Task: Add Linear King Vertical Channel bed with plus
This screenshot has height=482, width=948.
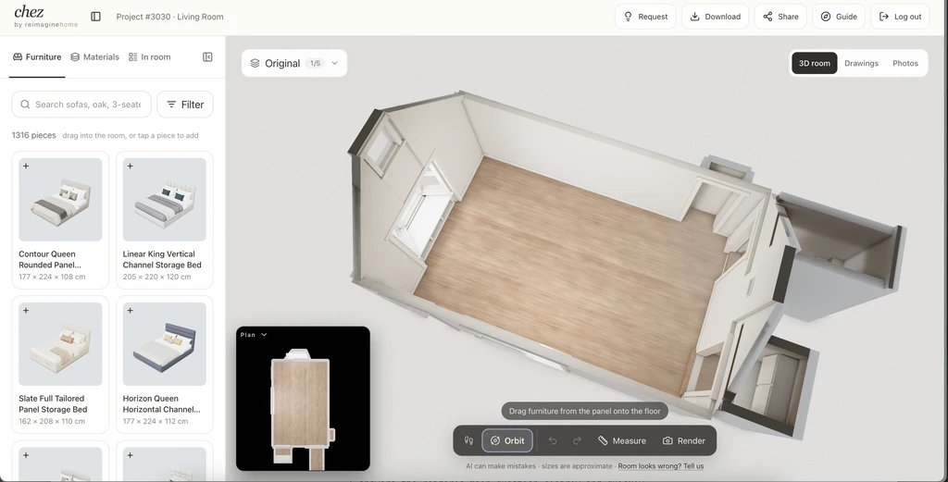Action: (x=130, y=167)
